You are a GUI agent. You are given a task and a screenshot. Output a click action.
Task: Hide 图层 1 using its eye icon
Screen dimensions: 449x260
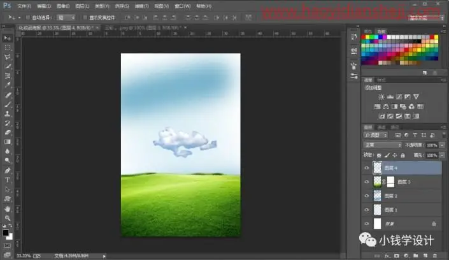pos(367,210)
